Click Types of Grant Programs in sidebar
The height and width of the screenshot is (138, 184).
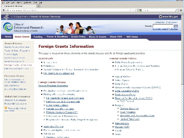[17, 51]
